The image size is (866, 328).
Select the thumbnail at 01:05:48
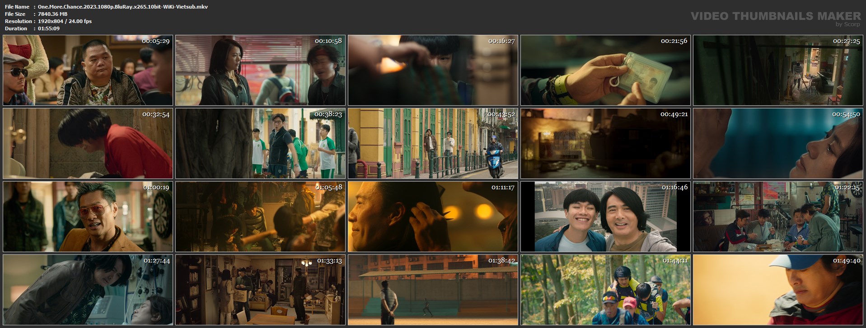click(x=260, y=216)
